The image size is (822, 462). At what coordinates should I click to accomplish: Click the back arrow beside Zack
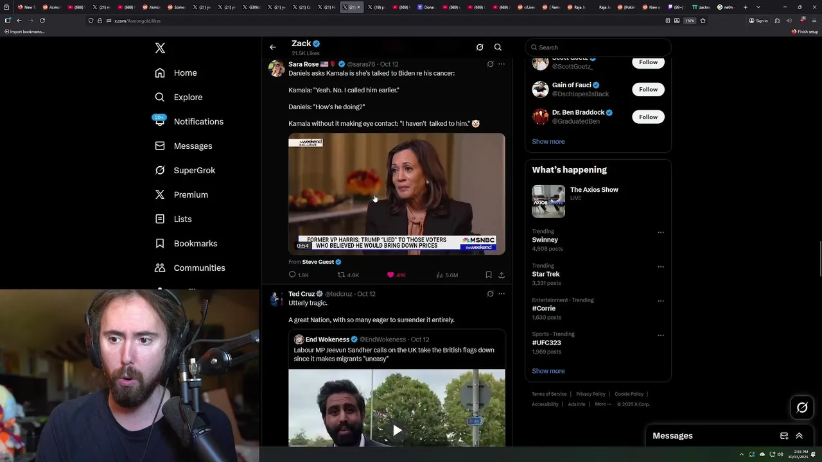273,47
